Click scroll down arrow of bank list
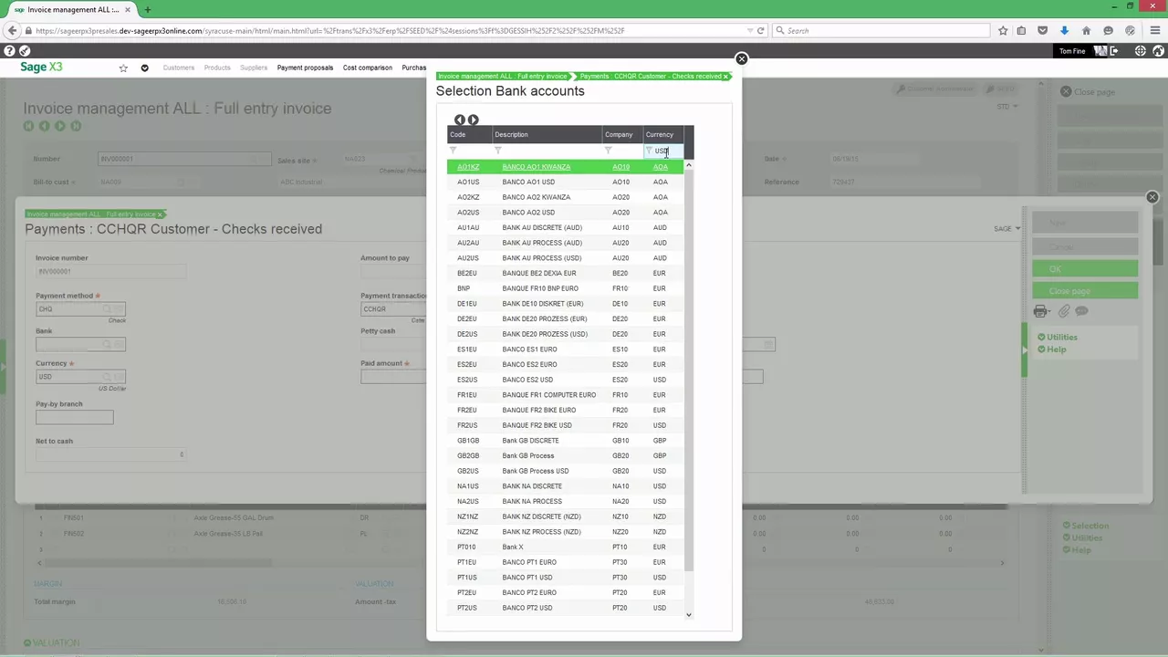1168x657 pixels. coord(689,615)
